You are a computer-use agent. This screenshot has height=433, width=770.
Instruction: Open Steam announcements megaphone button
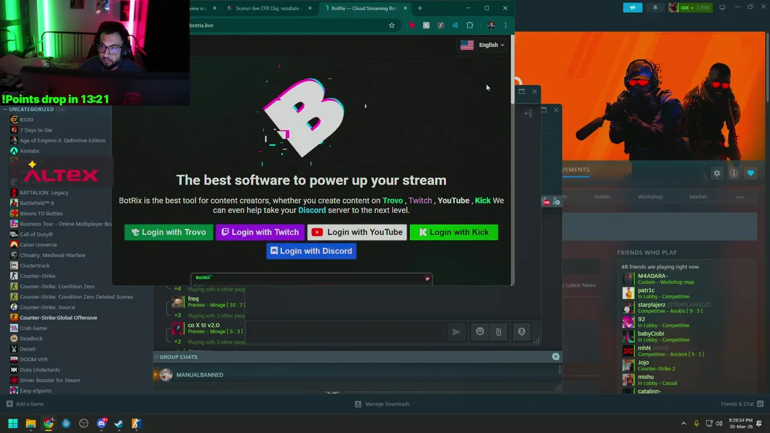click(632, 7)
